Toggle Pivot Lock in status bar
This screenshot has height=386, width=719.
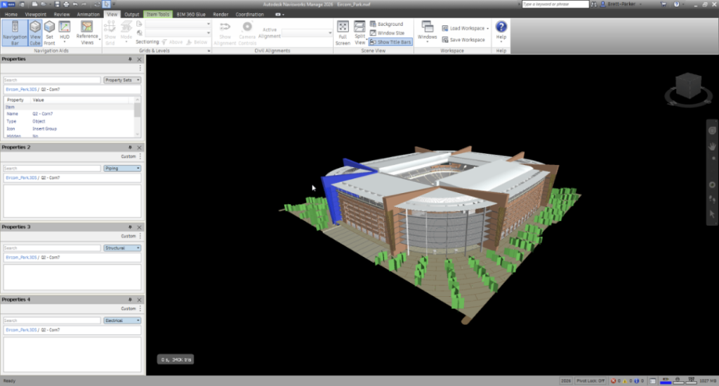click(590, 381)
